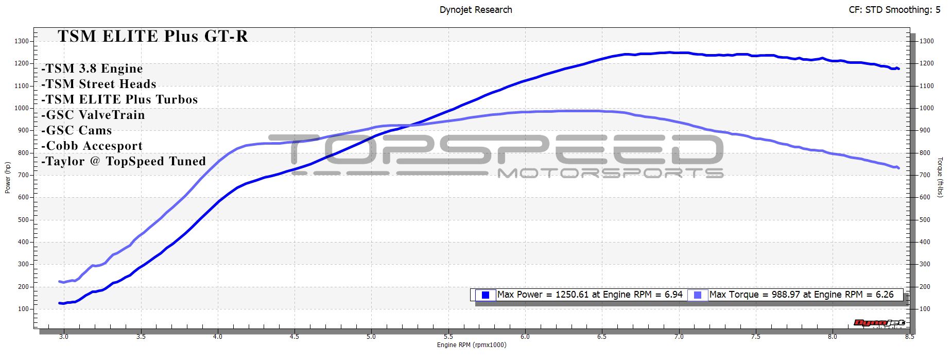Click the 4.0 tick on the RPM axis

click(x=217, y=337)
